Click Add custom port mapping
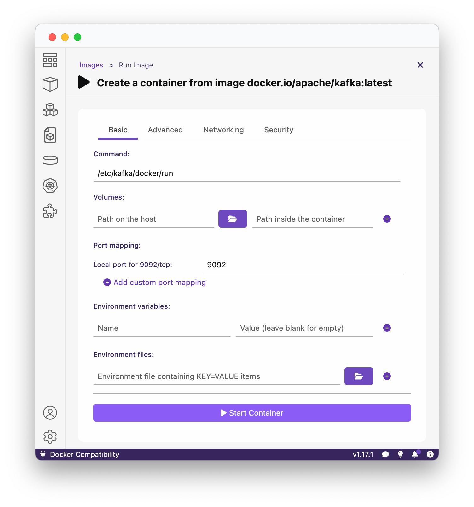This screenshot has width=474, height=507. point(155,282)
